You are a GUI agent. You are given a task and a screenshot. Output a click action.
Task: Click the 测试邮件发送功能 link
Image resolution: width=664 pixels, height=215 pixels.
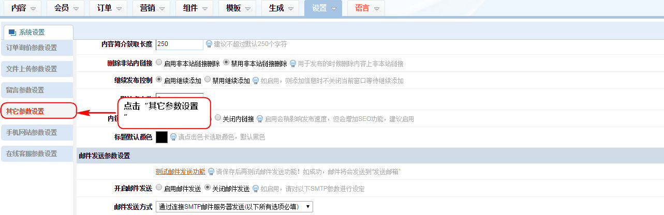(180, 172)
